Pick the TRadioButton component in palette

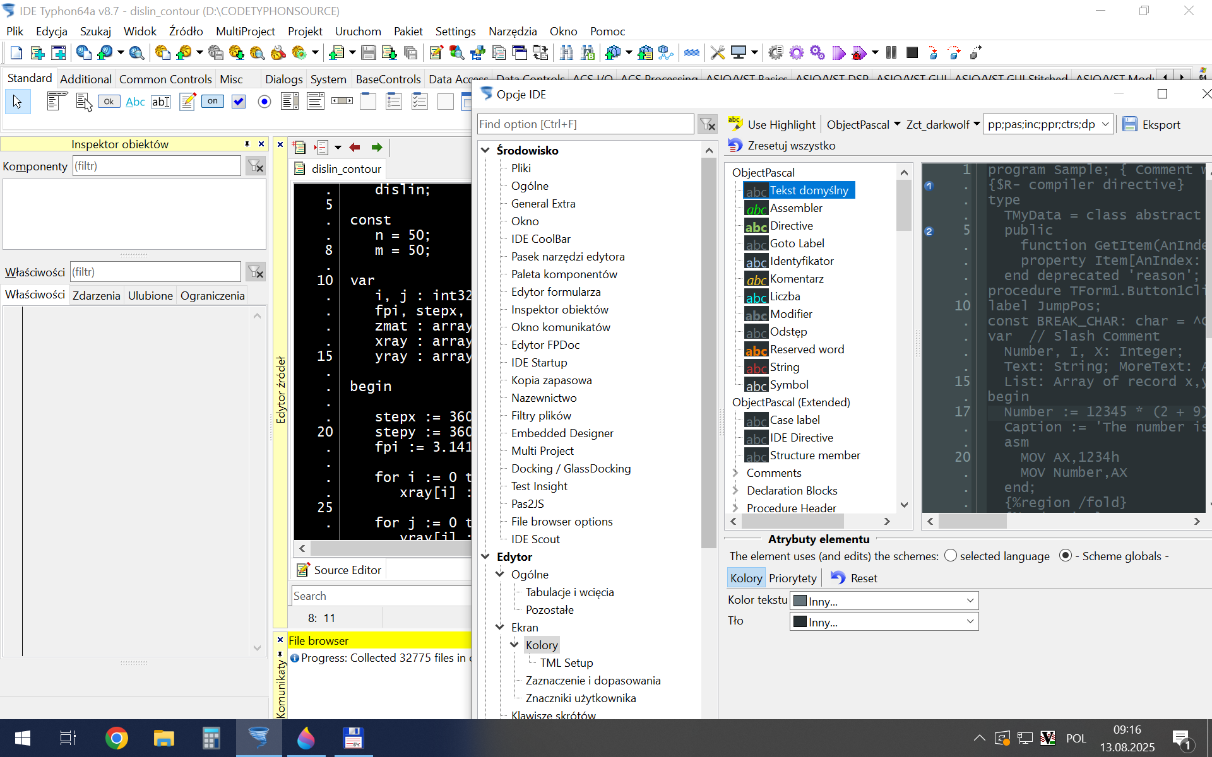click(x=264, y=102)
